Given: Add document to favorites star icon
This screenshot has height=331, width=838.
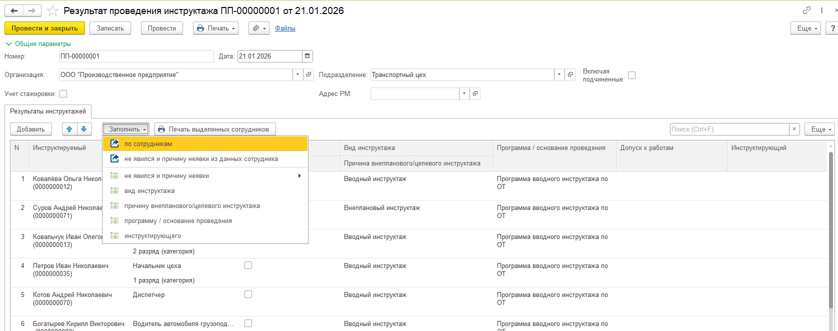Looking at the screenshot, I should coord(52,10).
